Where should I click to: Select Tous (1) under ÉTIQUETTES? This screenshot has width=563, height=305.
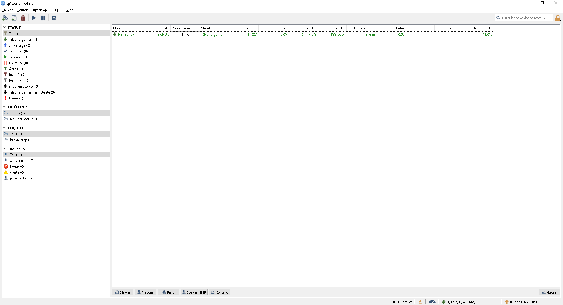click(x=56, y=134)
